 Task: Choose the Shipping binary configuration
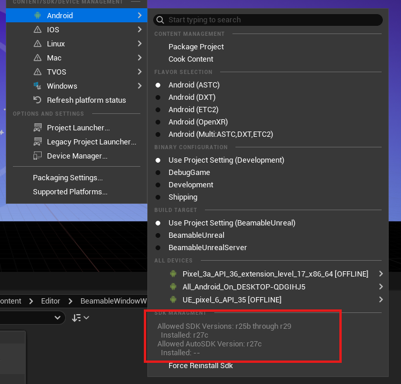183,197
